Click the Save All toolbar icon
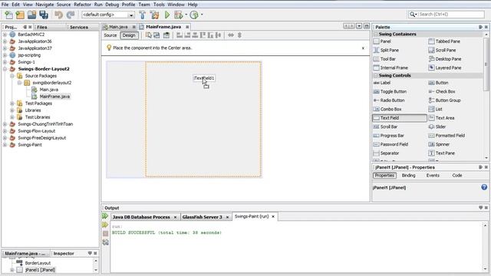This screenshot has width=491, height=276. [x=44, y=15]
